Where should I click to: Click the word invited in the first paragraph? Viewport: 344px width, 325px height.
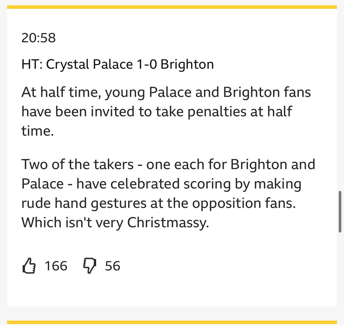113,112
